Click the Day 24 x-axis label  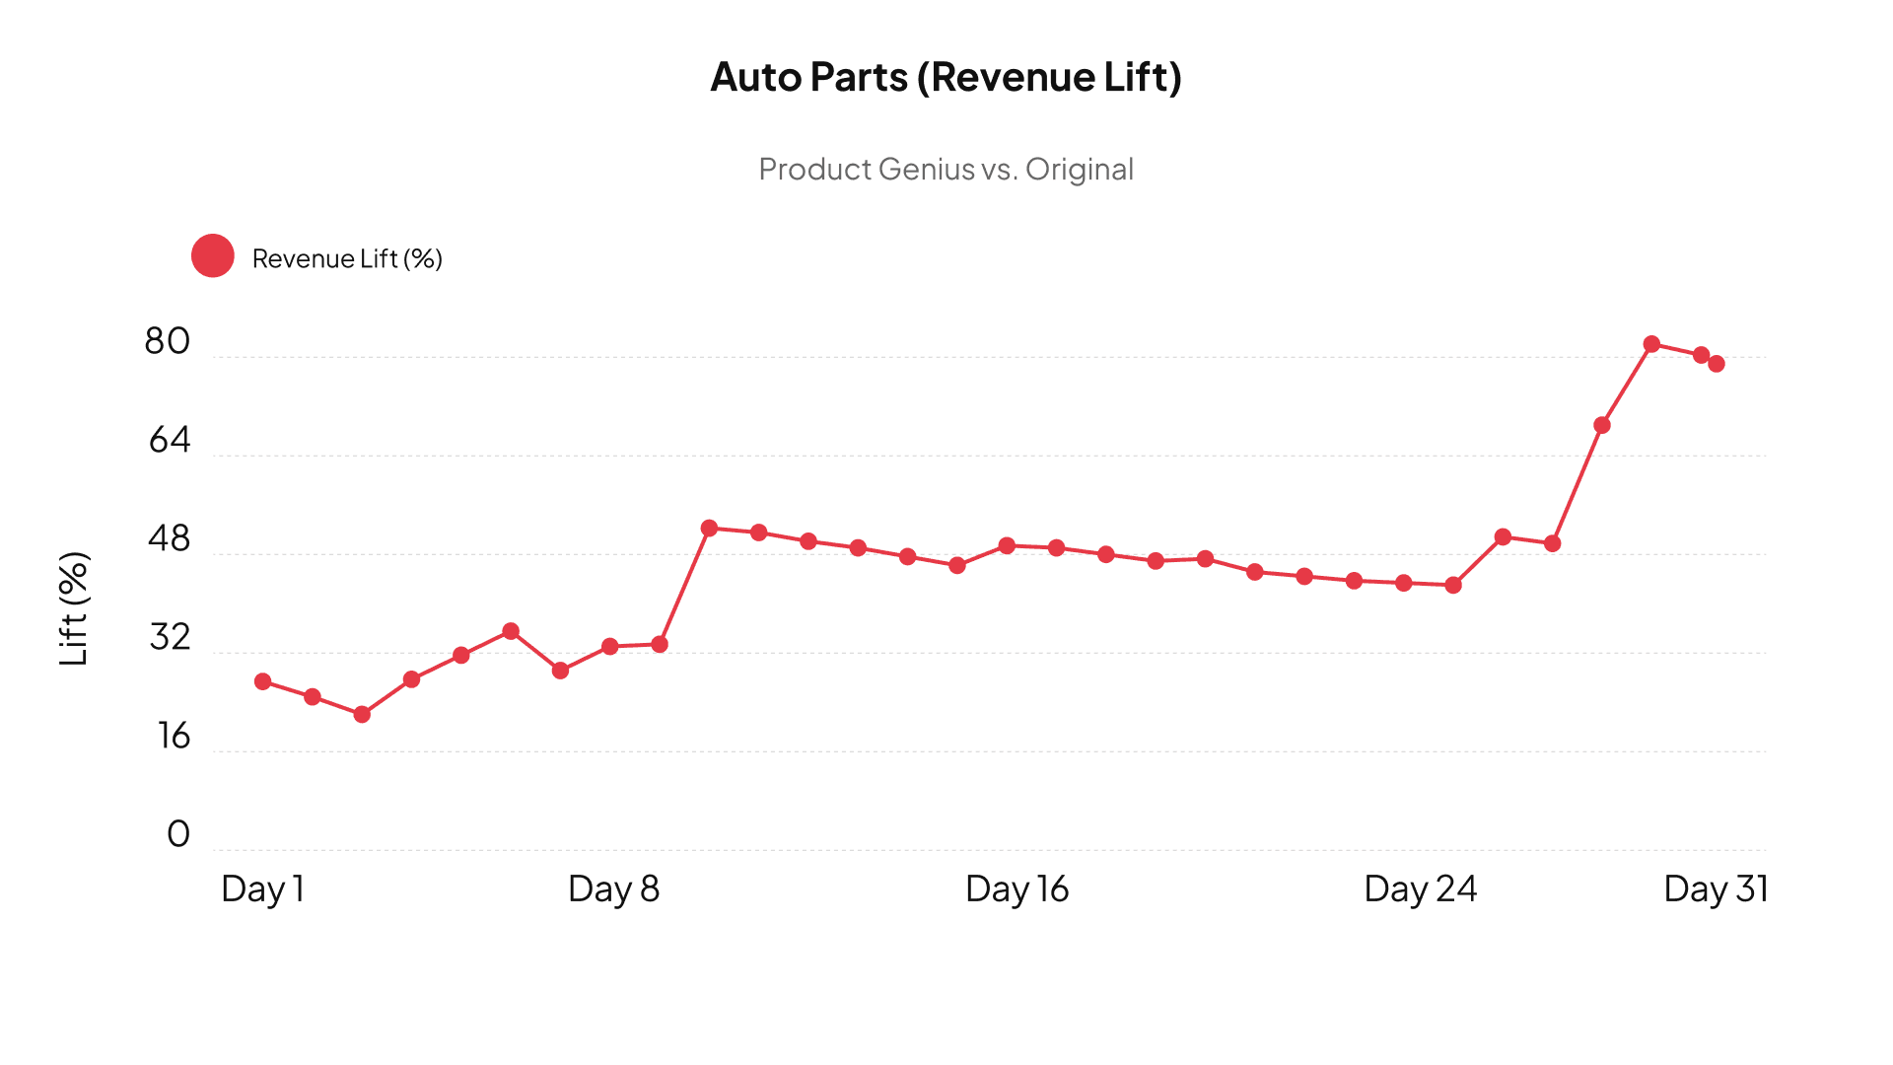[x=1420, y=889]
